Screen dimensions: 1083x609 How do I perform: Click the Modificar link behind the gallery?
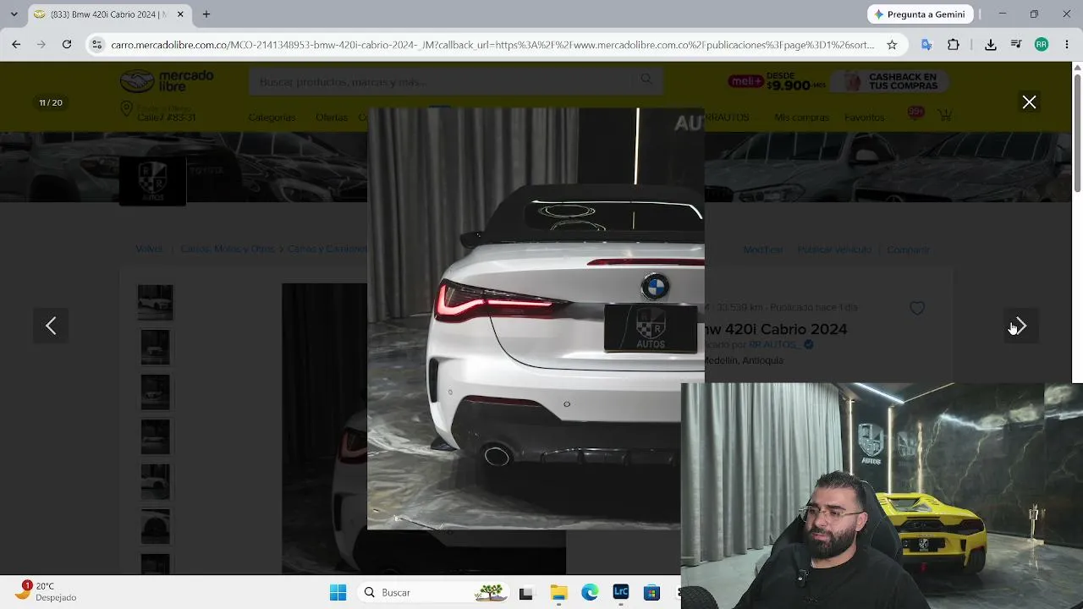pyautogui.click(x=763, y=250)
